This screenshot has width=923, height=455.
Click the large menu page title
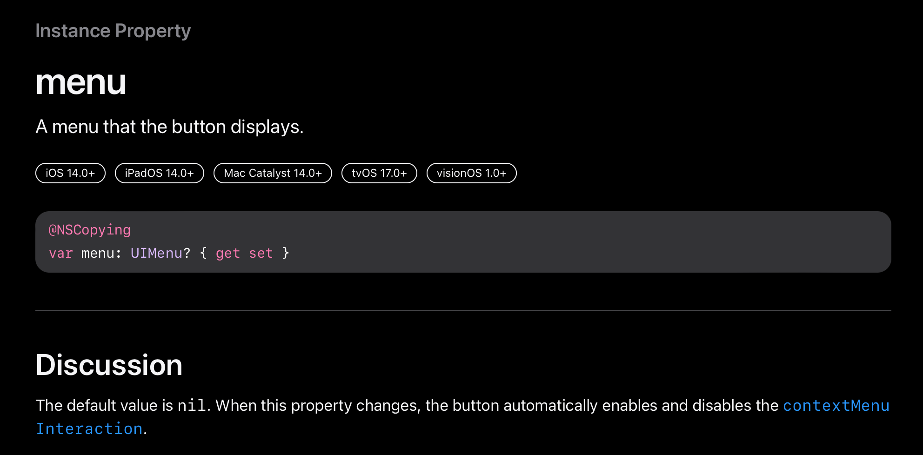click(x=81, y=82)
